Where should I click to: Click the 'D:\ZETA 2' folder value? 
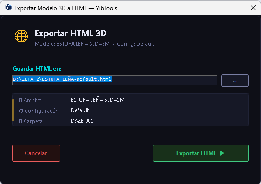(x=82, y=121)
